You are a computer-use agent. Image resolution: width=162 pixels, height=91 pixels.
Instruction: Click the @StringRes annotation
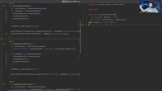[x=95, y=22]
